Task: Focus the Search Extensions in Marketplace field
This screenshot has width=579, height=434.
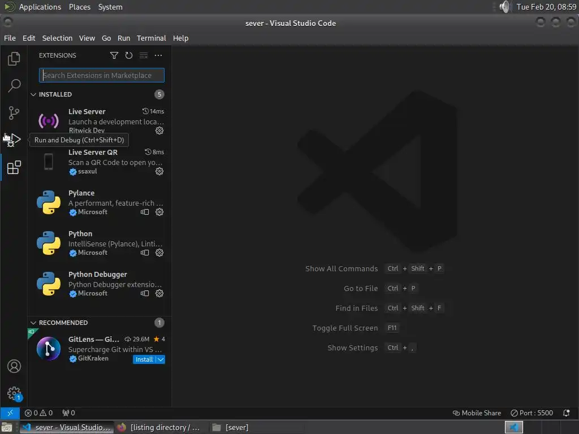Action: point(102,75)
